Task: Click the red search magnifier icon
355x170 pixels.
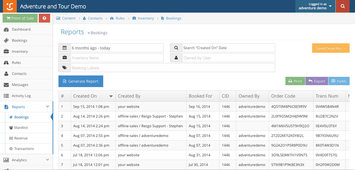Action: (x=343, y=6)
